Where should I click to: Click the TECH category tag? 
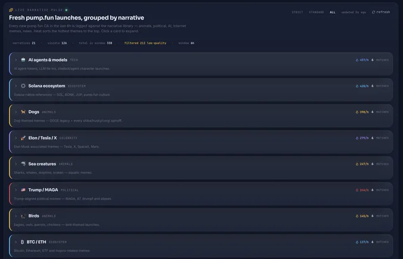tap(73, 60)
